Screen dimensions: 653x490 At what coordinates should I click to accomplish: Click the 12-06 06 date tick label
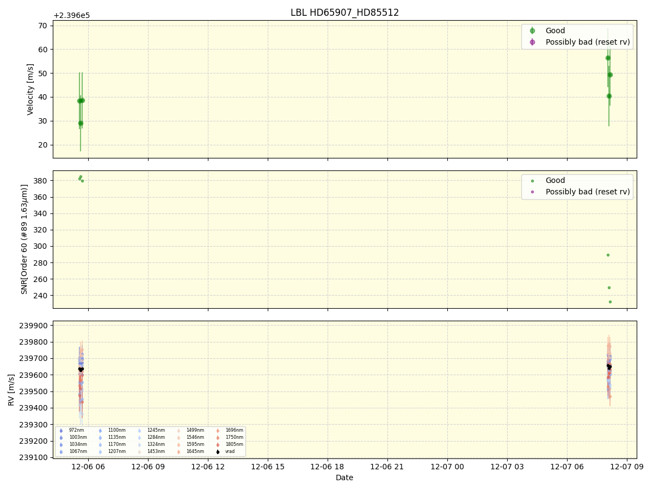[88, 467]
